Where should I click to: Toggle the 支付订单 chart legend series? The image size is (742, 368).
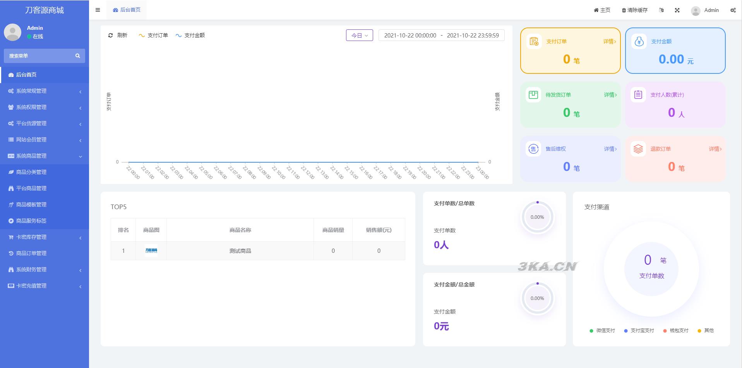point(153,35)
